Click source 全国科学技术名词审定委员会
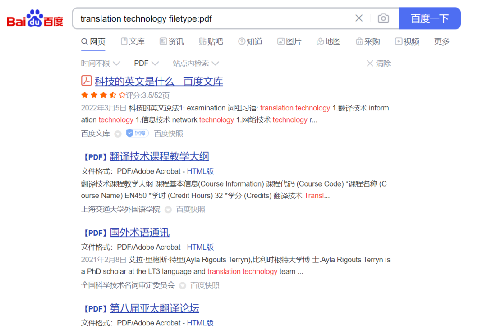487x330 pixels. point(128,285)
